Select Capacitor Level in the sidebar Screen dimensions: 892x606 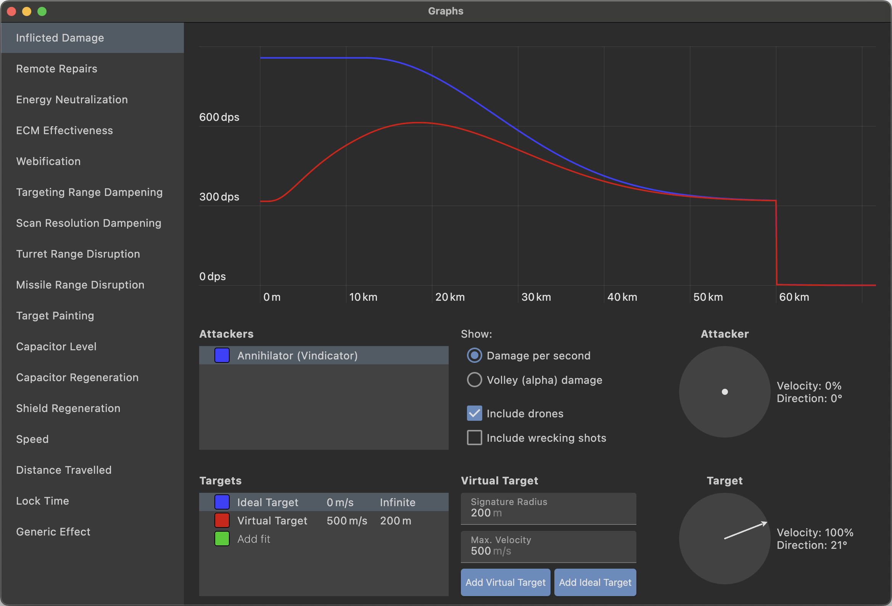pos(56,347)
